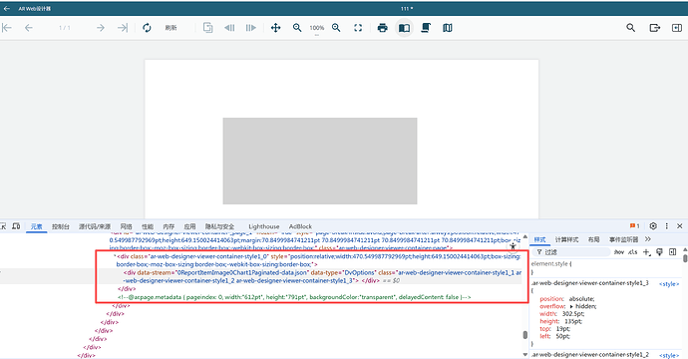Image resolution: width=688 pixels, height=359 pixels.
Task: Open the Lighthouse tab
Action: tap(263, 226)
